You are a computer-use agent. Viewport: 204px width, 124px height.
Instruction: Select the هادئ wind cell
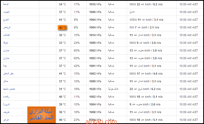pyautogui.click(x=132, y=12)
